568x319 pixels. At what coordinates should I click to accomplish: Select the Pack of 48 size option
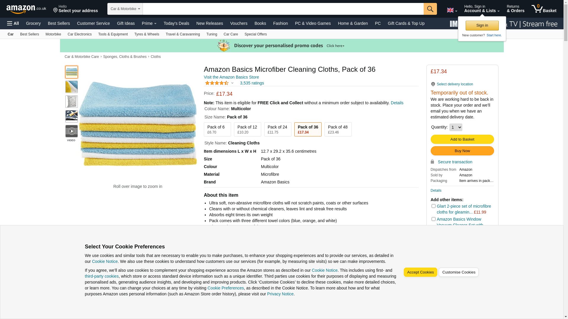pos(338,129)
